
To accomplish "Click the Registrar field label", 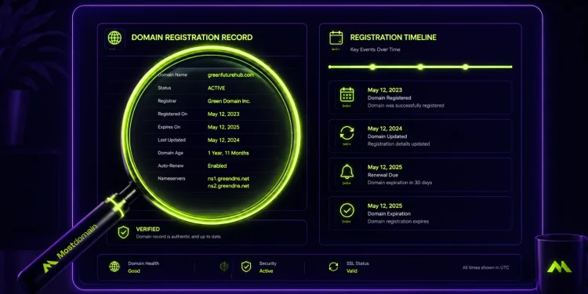I will click(167, 101).
